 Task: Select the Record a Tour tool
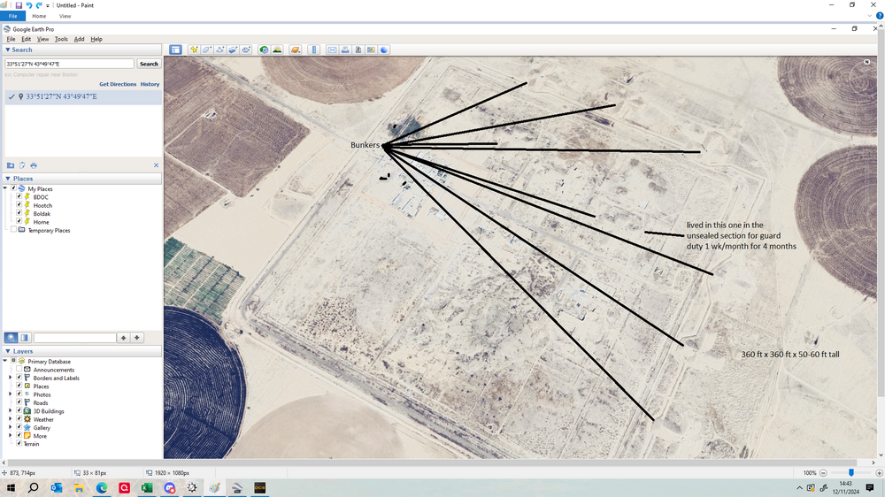click(x=246, y=50)
